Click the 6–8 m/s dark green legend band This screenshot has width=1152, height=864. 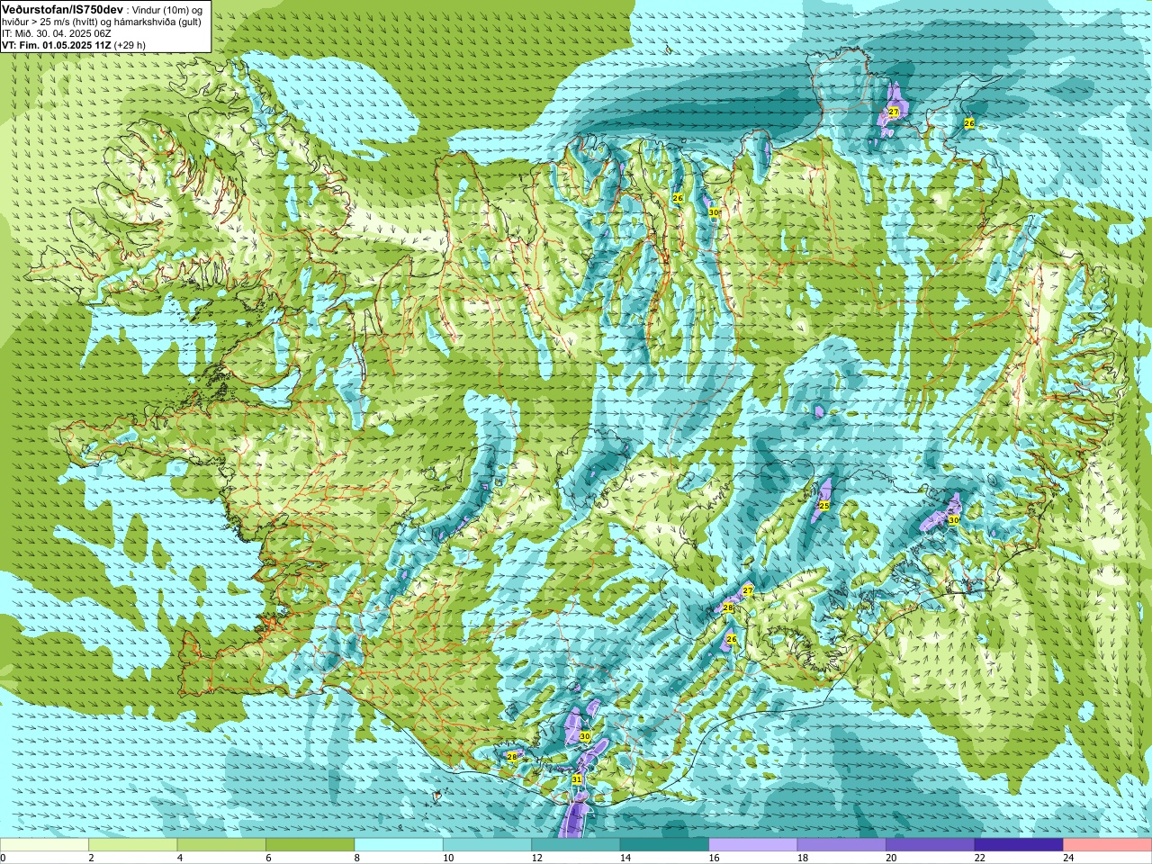click(310, 845)
